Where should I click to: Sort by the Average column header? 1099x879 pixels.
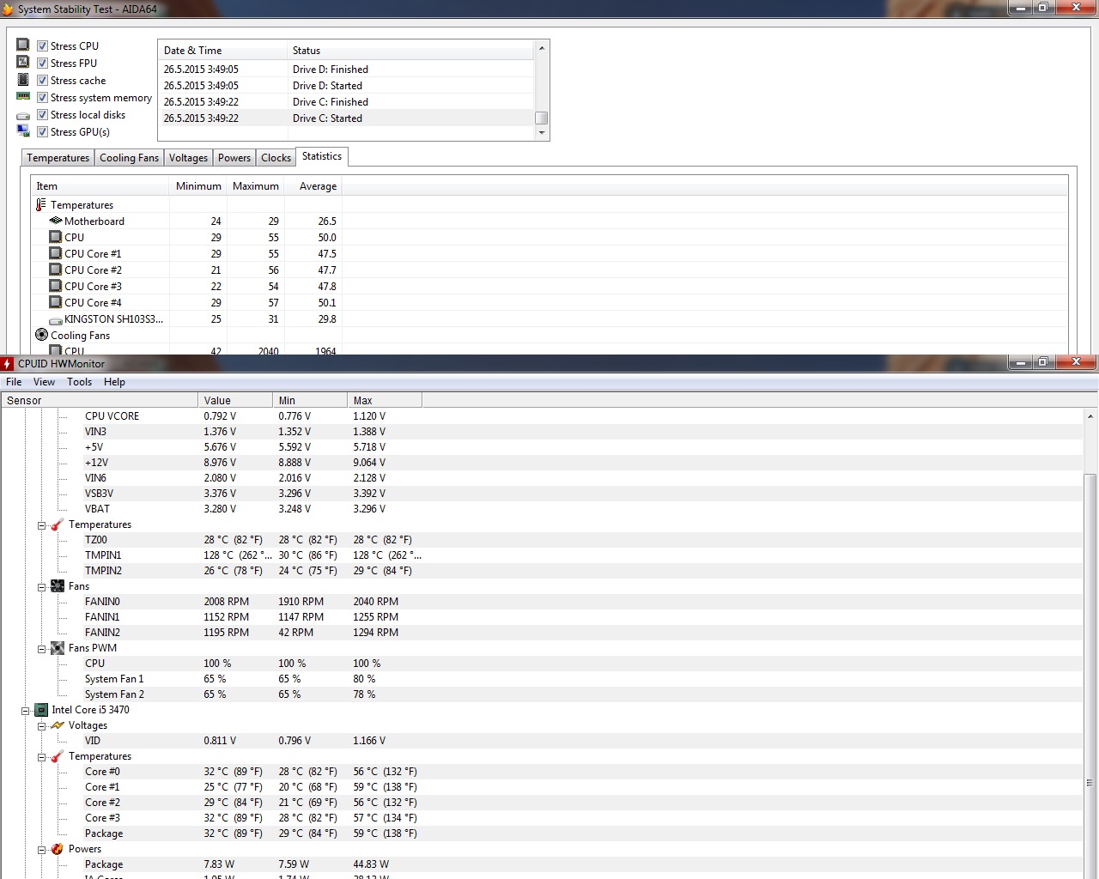point(314,186)
